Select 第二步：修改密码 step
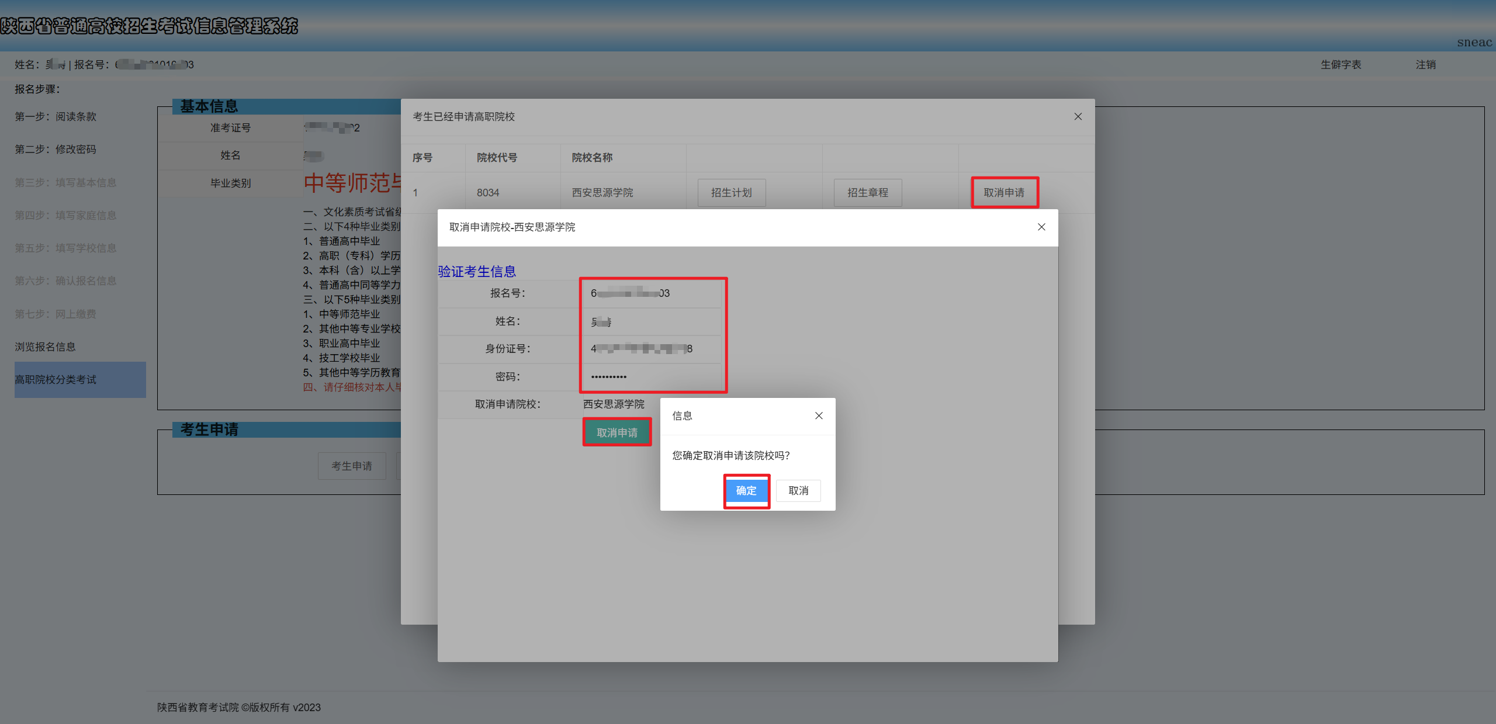The width and height of the screenshot is (1496, 724). [56, 149]
